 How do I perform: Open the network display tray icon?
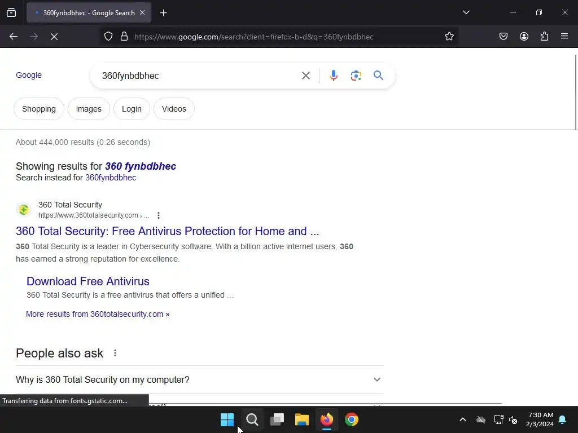point(498,419)
